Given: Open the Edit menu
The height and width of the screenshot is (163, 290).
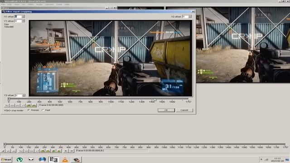Looking at the screenshot, I should click(x=10, y=5).
